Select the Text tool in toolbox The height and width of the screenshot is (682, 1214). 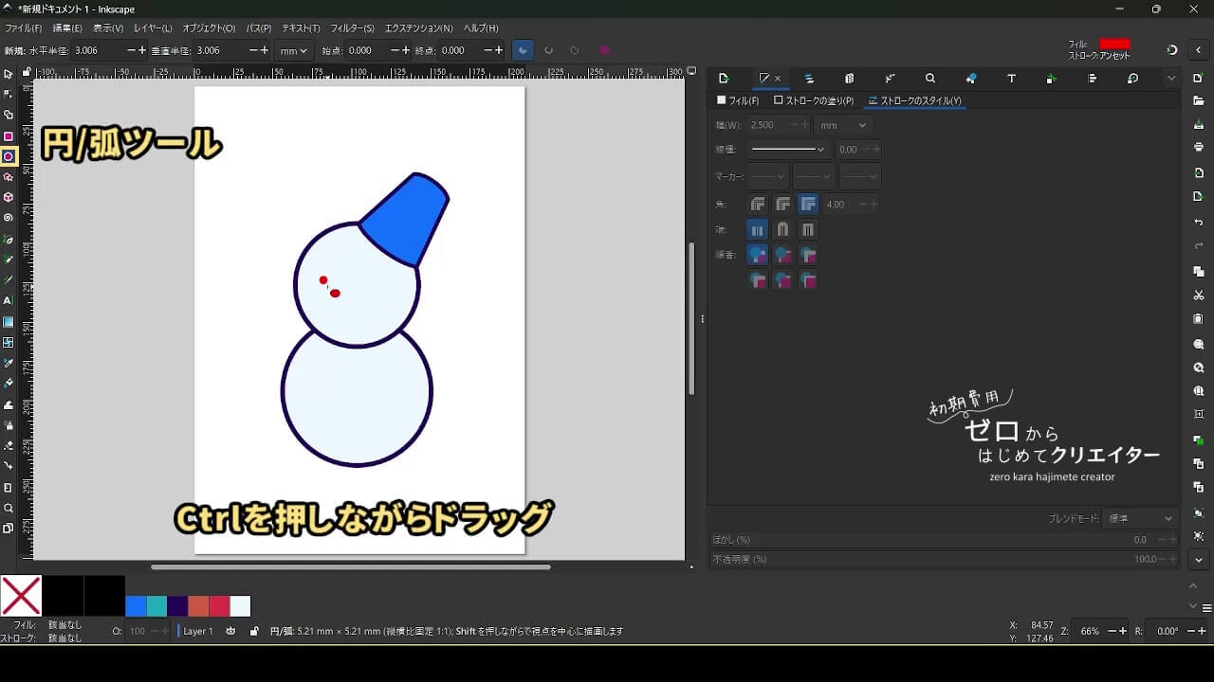pos(9,300)
